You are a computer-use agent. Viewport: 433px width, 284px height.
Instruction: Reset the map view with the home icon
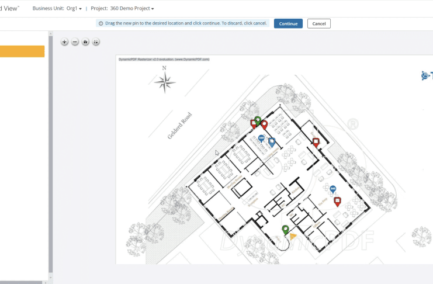[x=85, y=42]
